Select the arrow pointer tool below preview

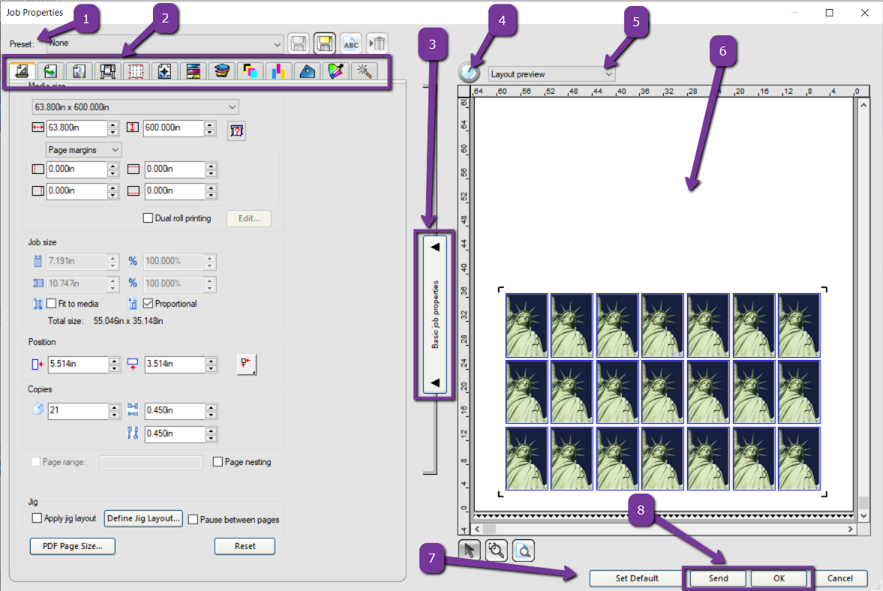click(470, 551)
